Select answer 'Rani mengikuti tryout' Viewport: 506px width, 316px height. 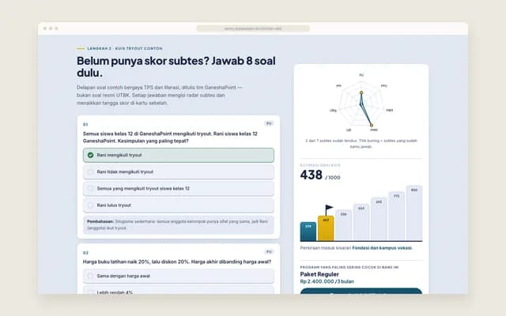click(x=179, y=155)
